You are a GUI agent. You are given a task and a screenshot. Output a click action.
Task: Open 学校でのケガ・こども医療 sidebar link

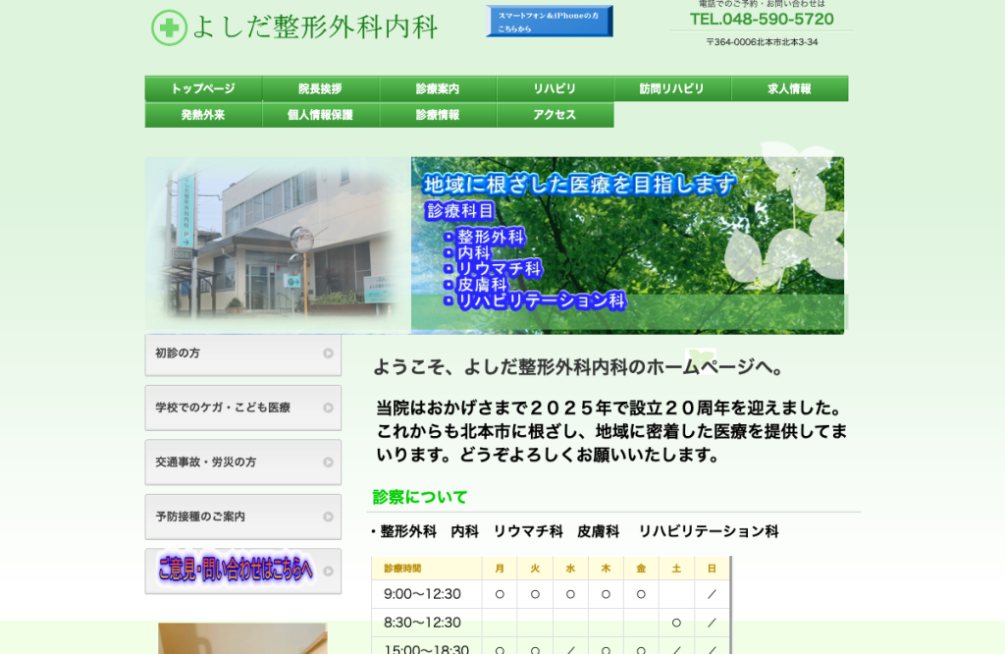[243, 408]
